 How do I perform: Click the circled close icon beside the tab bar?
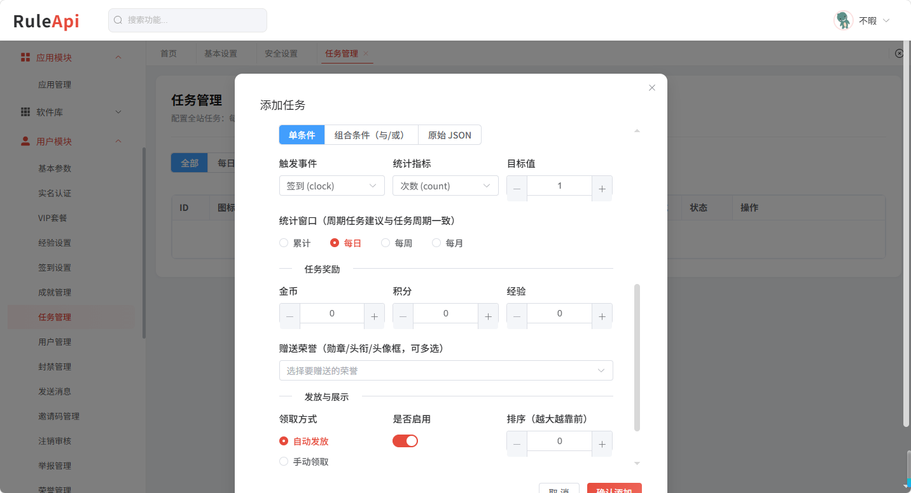point(899,53)
